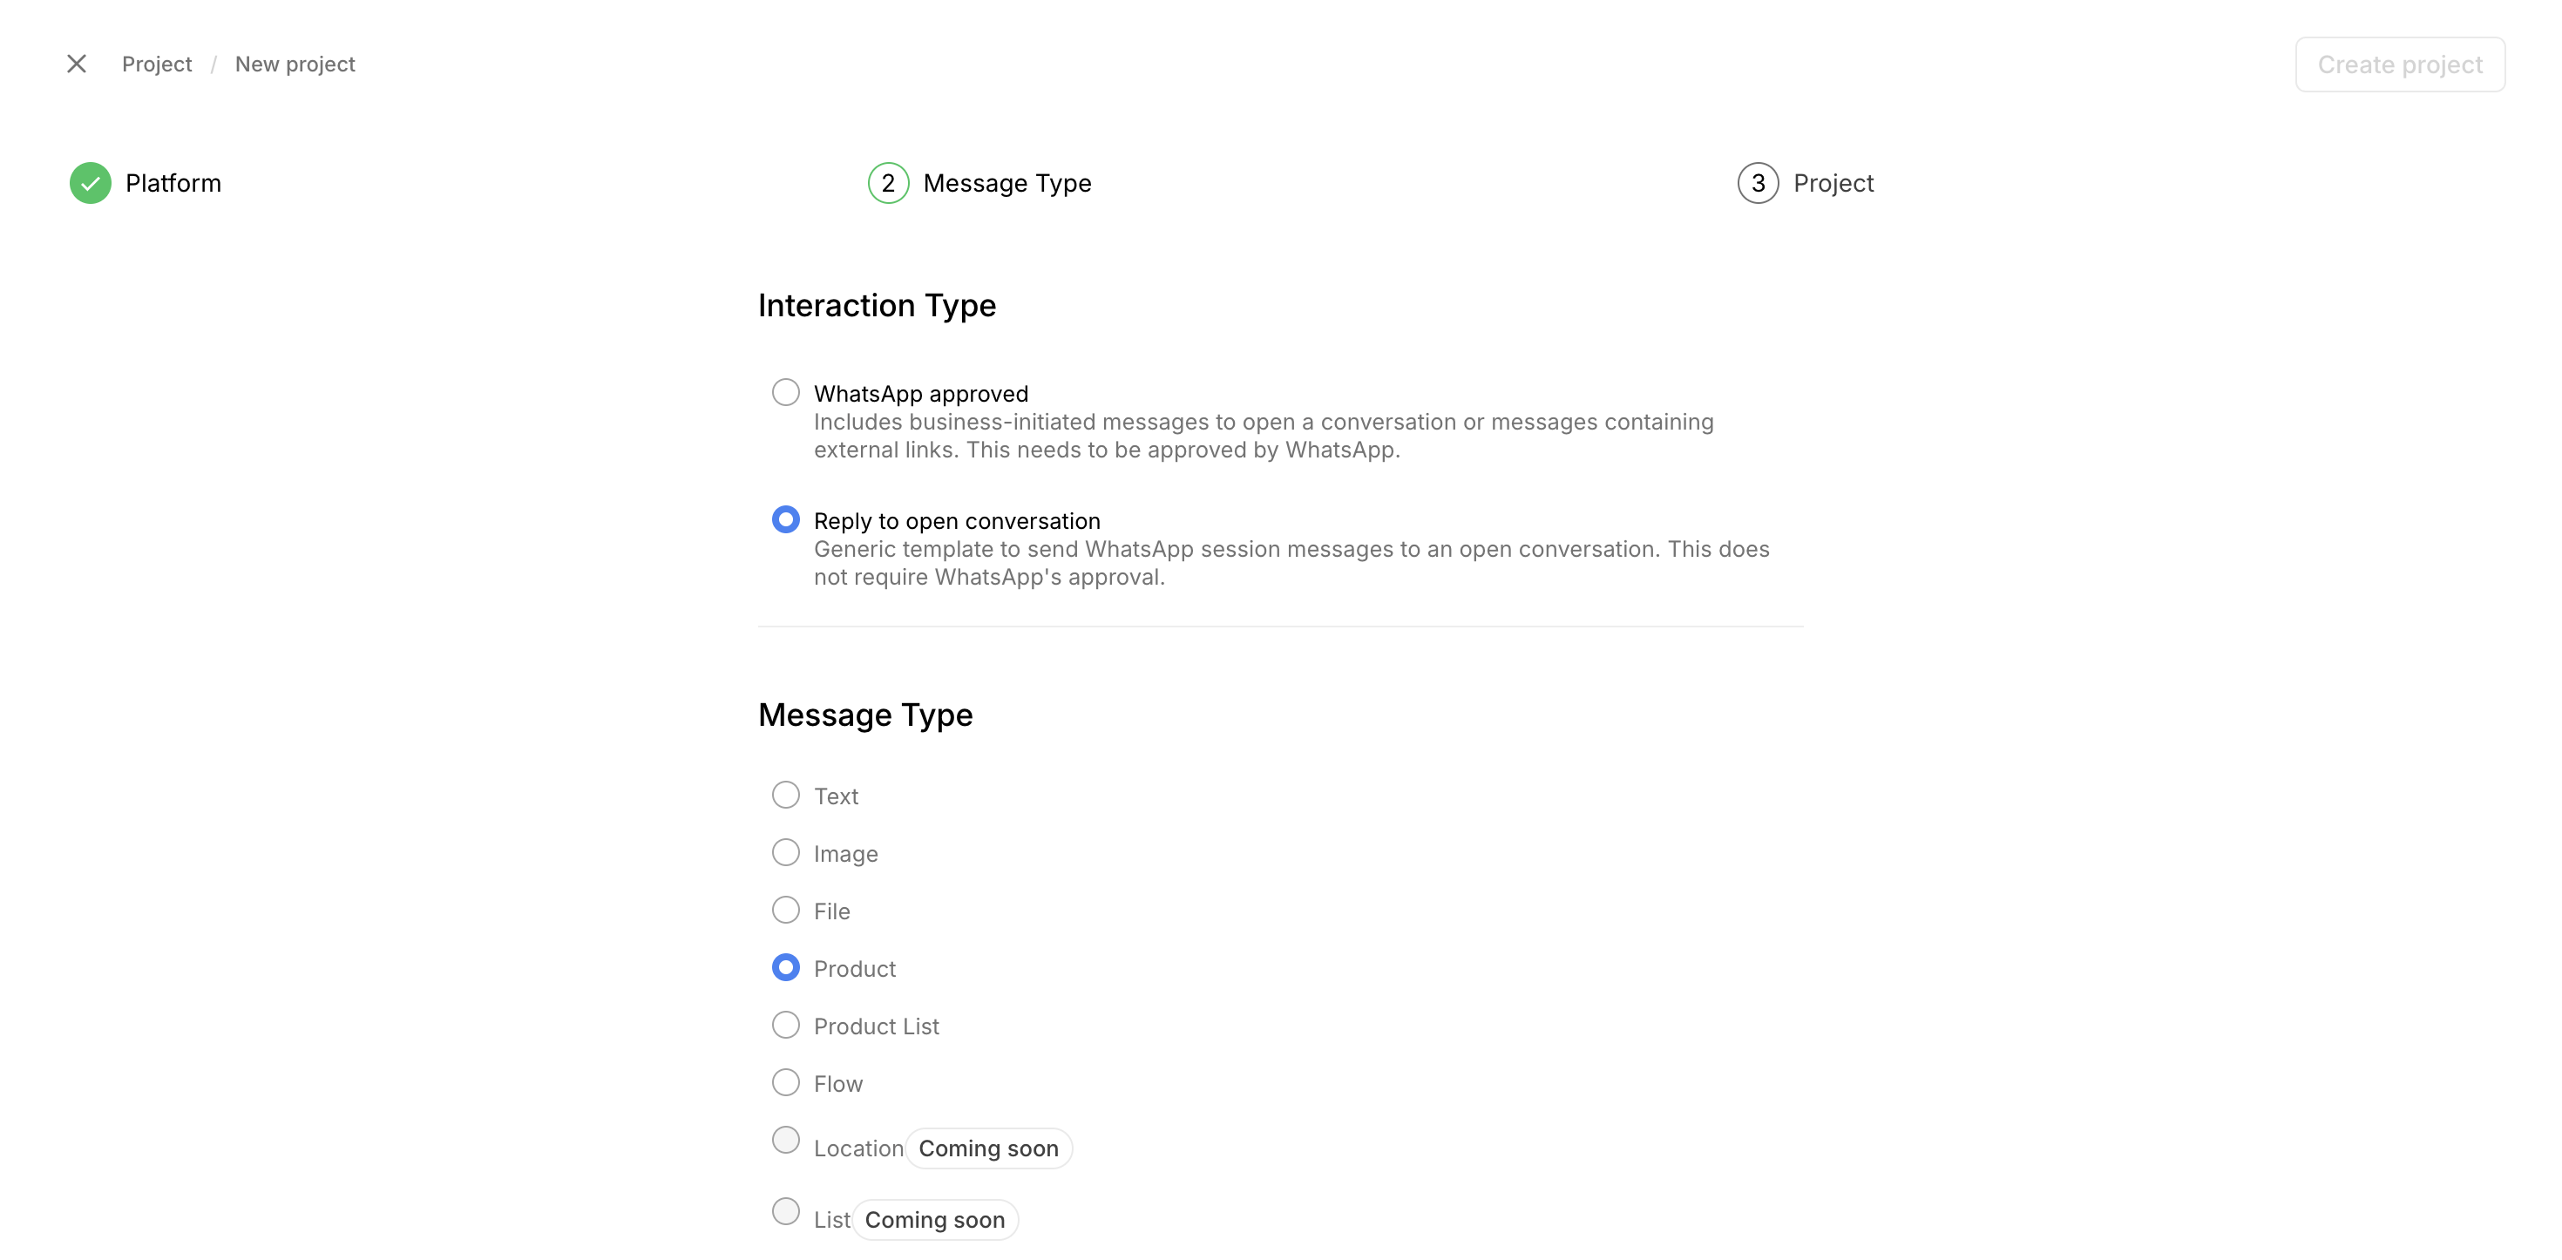
Task: Choose the File message type
Action: pos(786,910)
